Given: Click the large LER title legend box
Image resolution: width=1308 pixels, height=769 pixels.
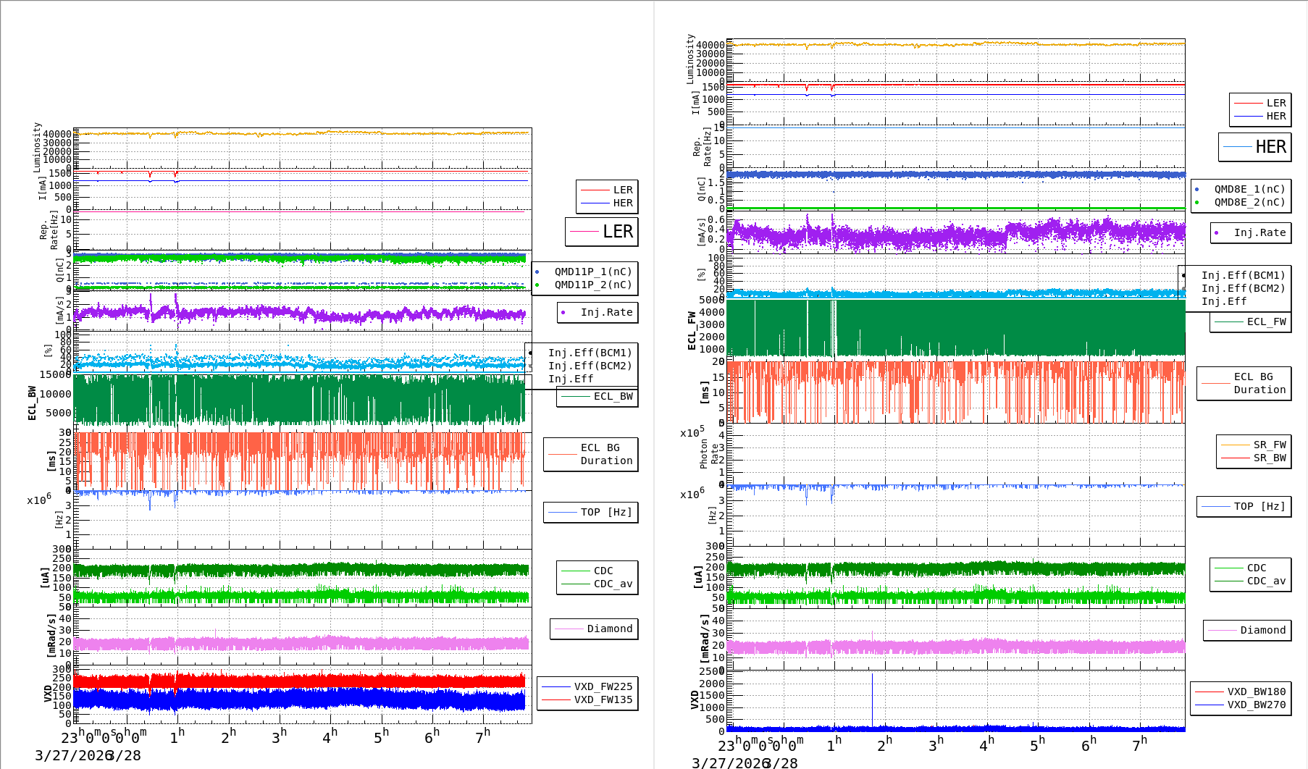Looking at the screenshot, I should [602, 232].
